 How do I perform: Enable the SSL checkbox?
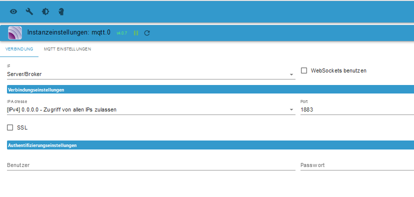tap(10, 127)
